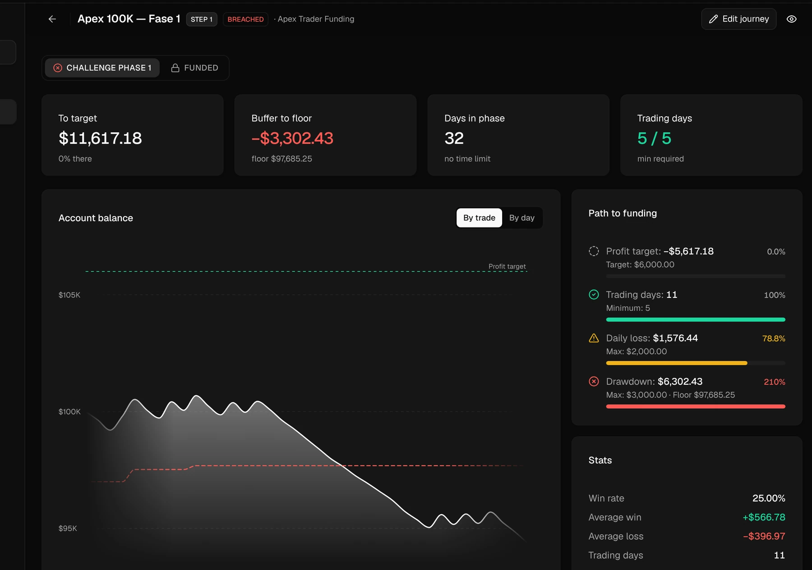
Task: Click the $95K axis label
Action: (68, 528)
